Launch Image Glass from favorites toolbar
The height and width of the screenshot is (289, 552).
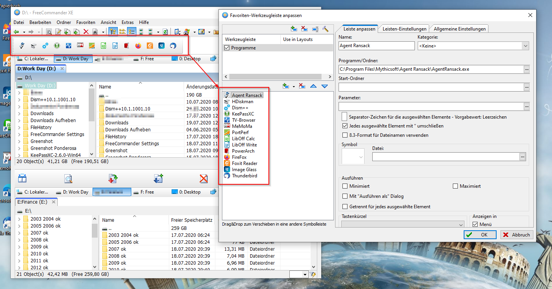coord(162,46)
